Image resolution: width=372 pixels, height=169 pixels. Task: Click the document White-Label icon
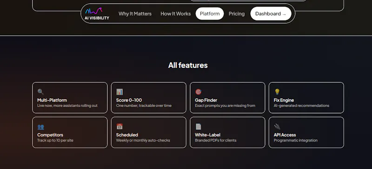click(199, 127)
